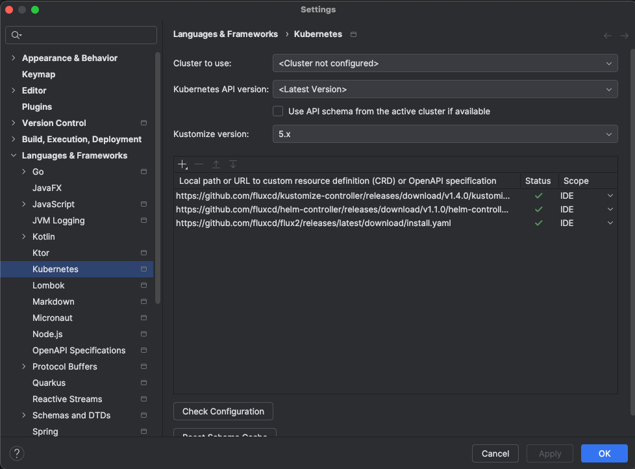Click the settings search field

81,35
